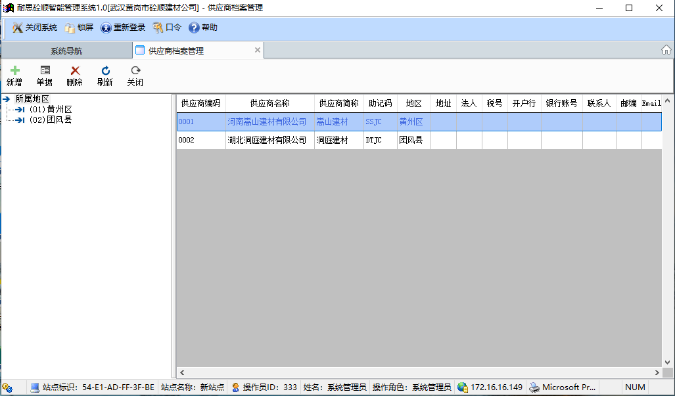Image resolution: width=675 pixels, height=396 pixels.
Task: Click the green plus 新增 icon
Action: (14, 70)
